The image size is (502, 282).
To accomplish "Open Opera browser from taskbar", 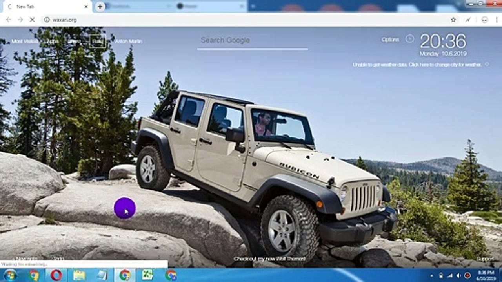I will [x=56, y=275].
